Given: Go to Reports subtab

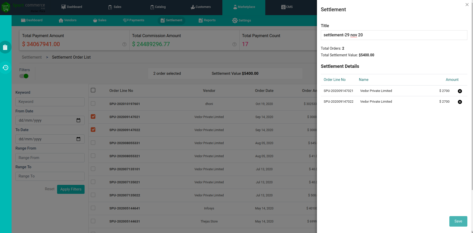Looking at the screenshot, I should (207, 20).
